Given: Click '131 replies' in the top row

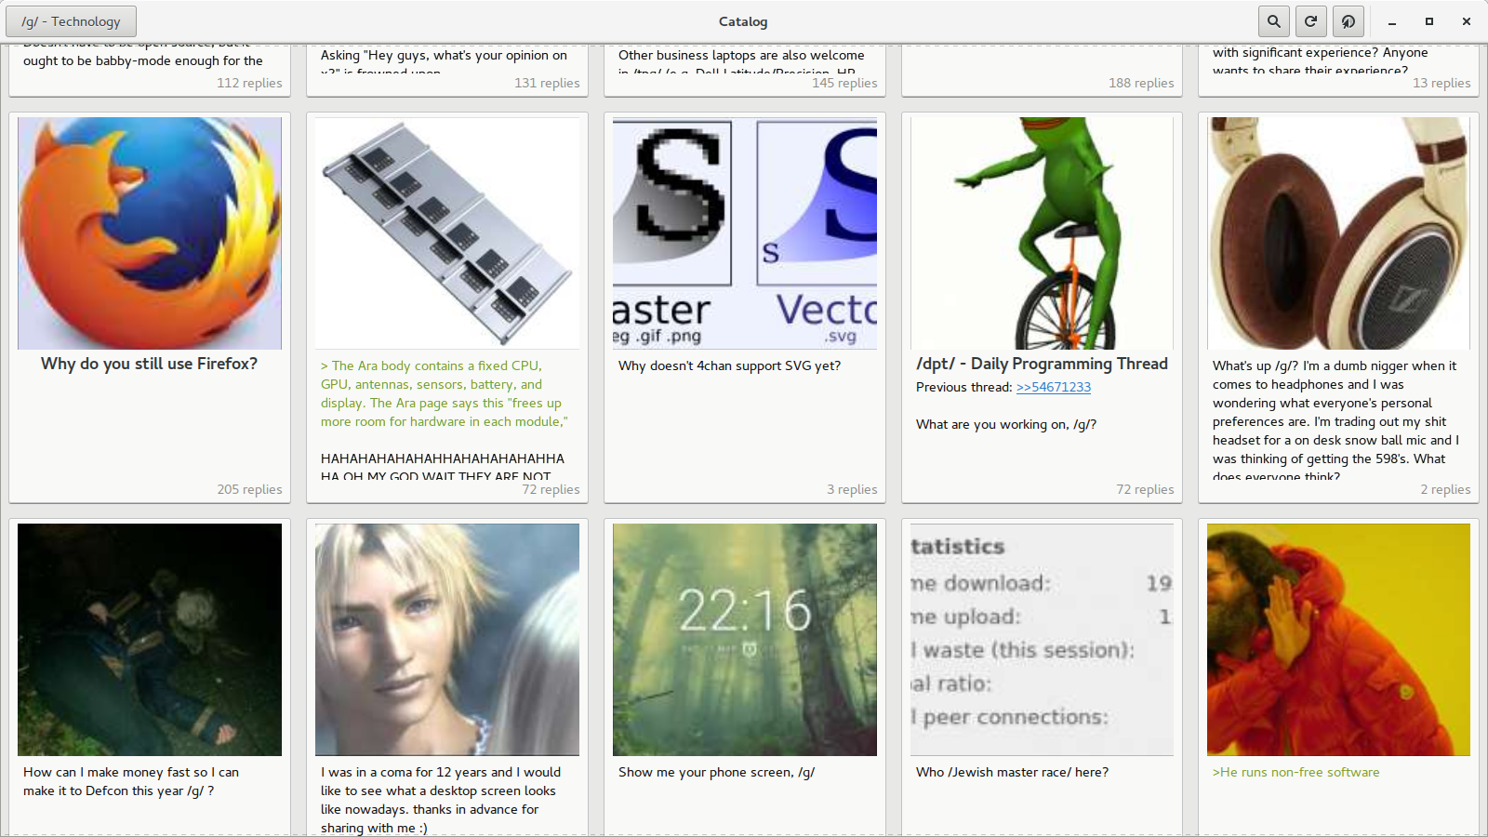Looking at the screenshot, I should (547, 83).
